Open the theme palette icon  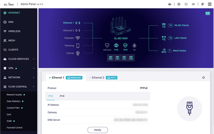coord(203,4)
